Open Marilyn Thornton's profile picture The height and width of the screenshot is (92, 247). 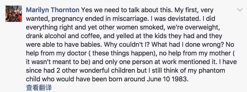14,14
